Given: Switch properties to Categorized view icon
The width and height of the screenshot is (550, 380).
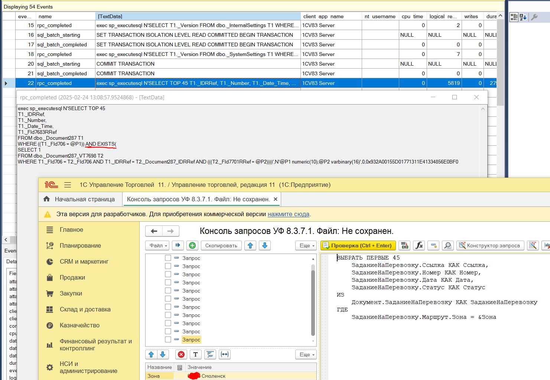Looking at the screenshot, I should coord(514,17).
